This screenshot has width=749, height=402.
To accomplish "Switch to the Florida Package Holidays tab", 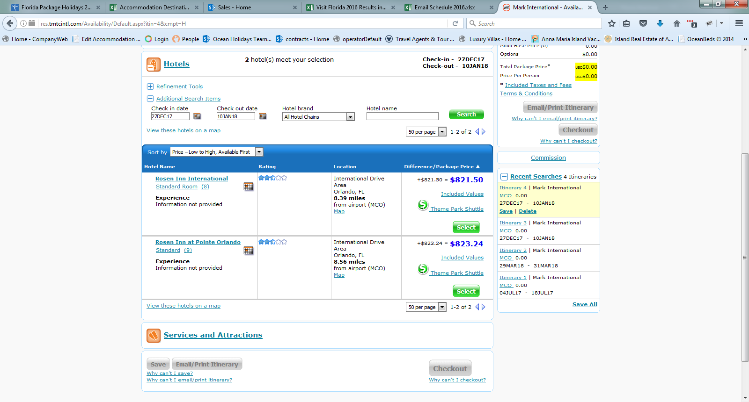I will 56,7.
